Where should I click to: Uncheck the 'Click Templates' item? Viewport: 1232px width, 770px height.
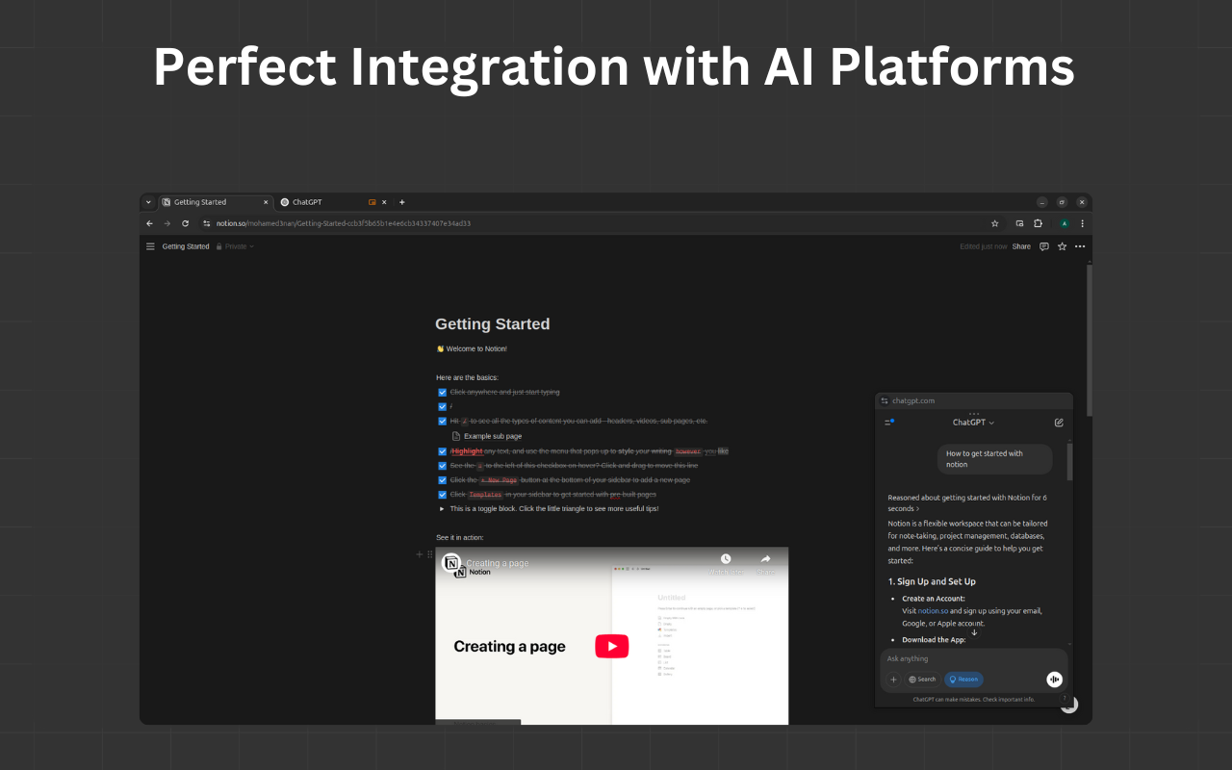point(443,495)
